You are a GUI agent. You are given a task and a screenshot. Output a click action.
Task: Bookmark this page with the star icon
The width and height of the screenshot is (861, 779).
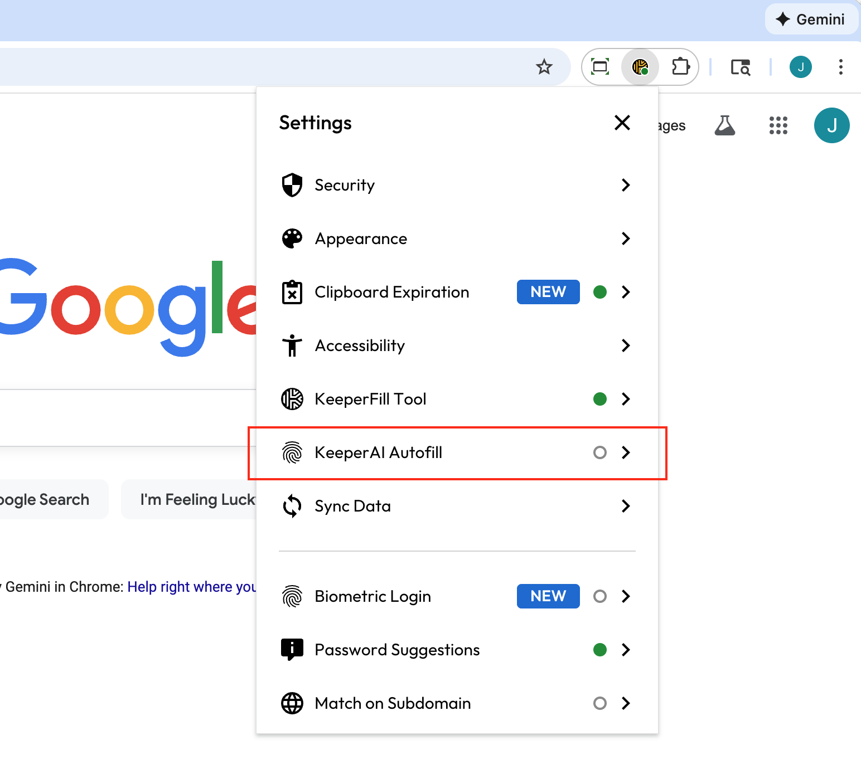(x=544, y=67)
